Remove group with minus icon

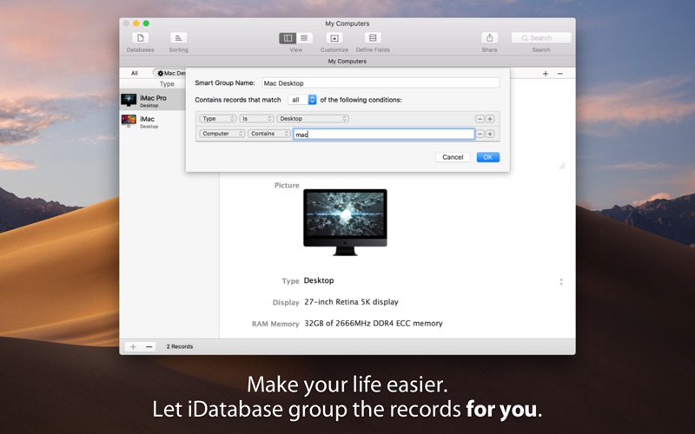coord(560,74)
